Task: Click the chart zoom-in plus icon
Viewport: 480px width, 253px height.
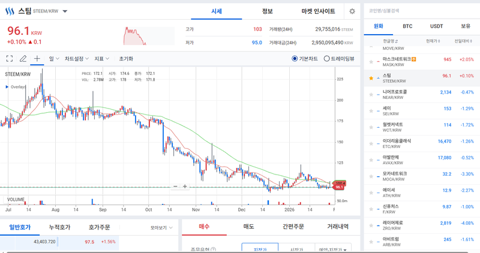Action: click(x=185, y=186)
